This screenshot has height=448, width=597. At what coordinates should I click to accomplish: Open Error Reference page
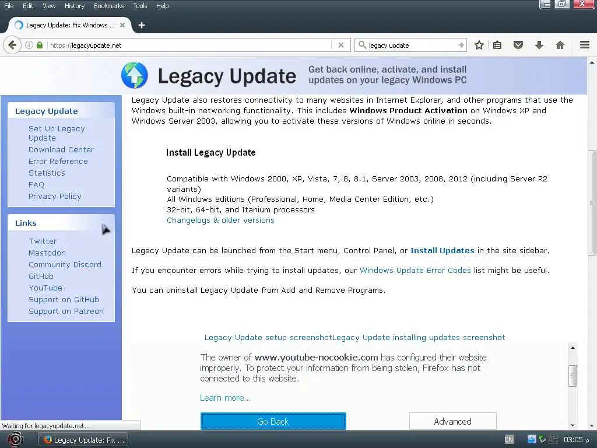pos(58,162)
